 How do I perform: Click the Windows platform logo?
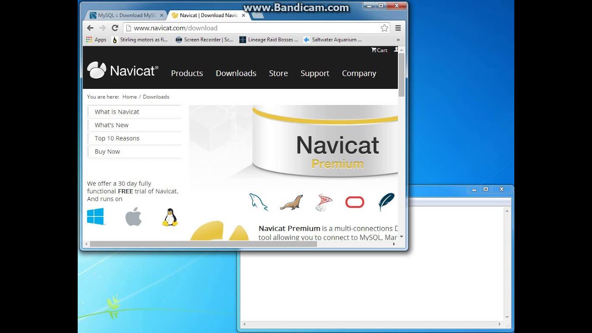pos(96,216)
